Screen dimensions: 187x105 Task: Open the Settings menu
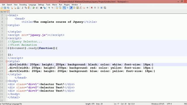point(41,5)
